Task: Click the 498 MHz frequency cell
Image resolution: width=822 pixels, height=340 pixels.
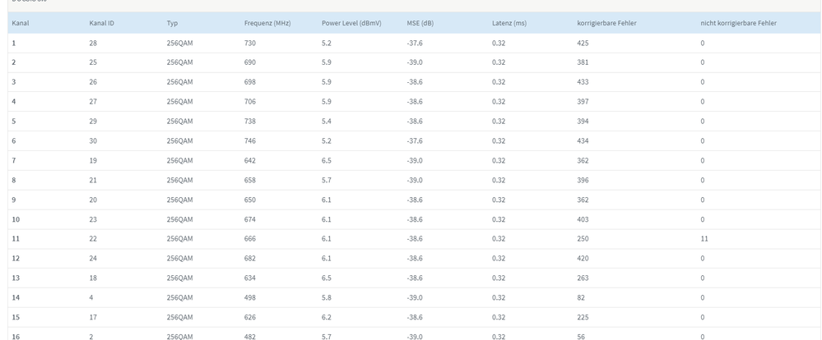Action: [x=250, y=297]
